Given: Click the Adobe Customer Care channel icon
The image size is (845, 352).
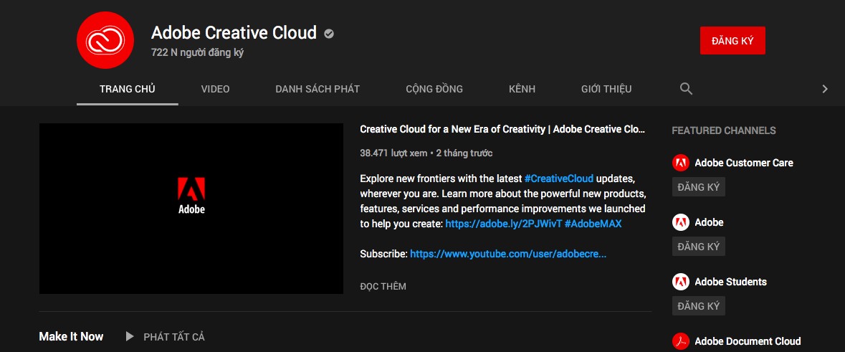Looking at the screenshot, I should coord(681,163).
